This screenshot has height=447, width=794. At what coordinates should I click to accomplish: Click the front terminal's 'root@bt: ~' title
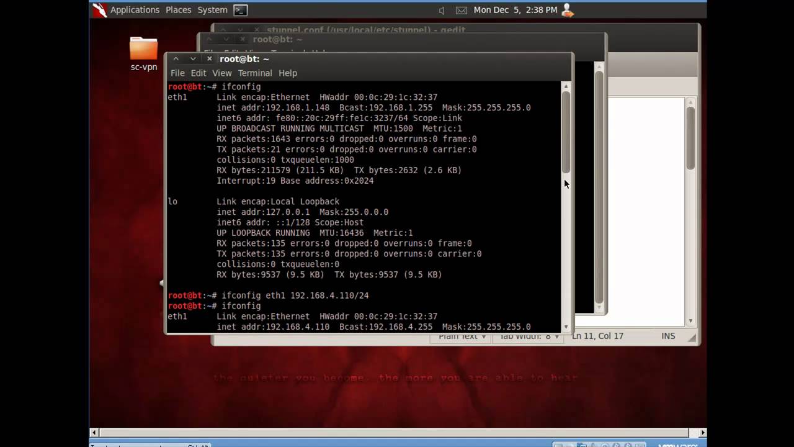coord(244,59)
